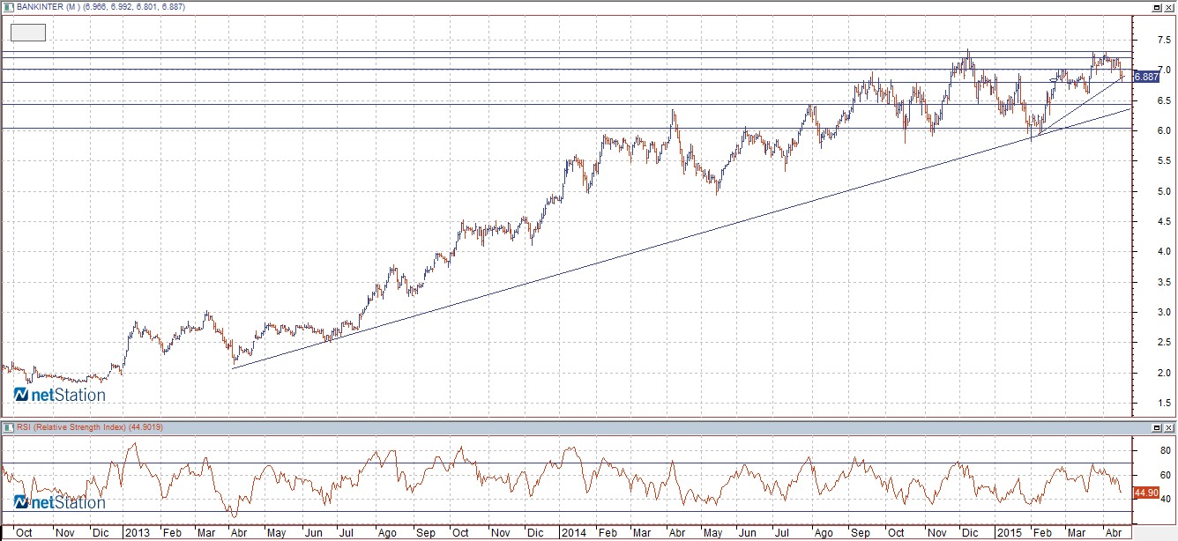Click the netStation logo in price chart
This screenshot has height=541, width=1178.
click(60, 395)
